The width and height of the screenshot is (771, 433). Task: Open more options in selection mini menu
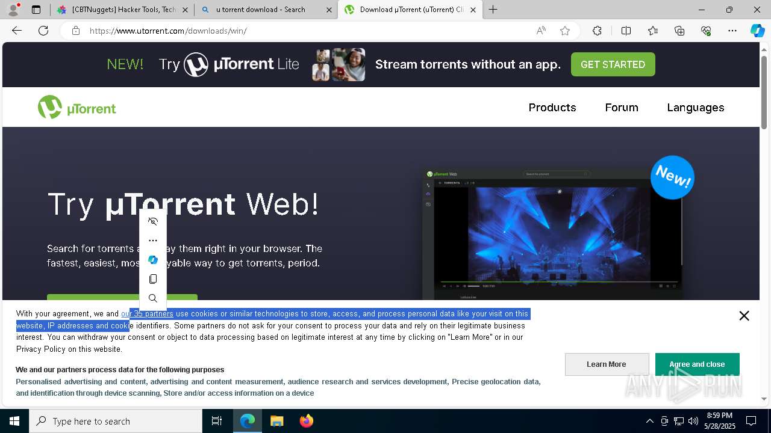pyautogui.click(x=153, y=241)
